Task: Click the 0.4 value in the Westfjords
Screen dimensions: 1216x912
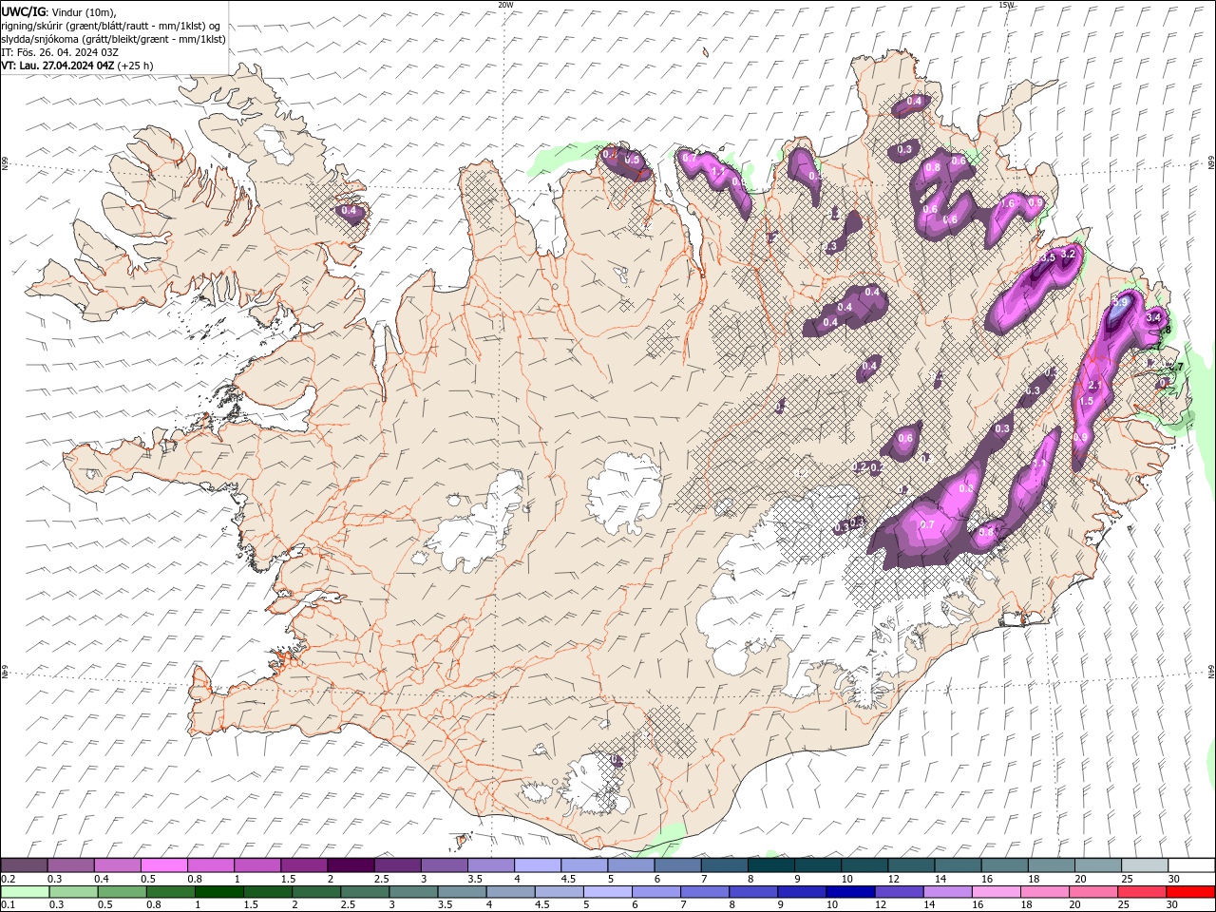Action: (349, 211)
